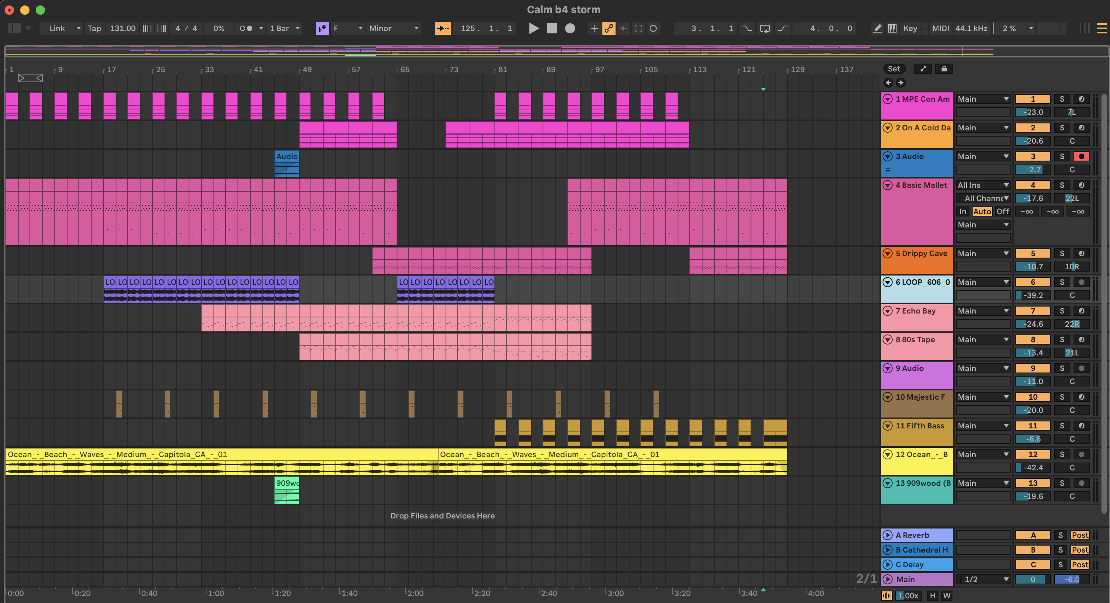
Task: Collapse the 4 Basic Mallet track
Action: pos(887,185)
